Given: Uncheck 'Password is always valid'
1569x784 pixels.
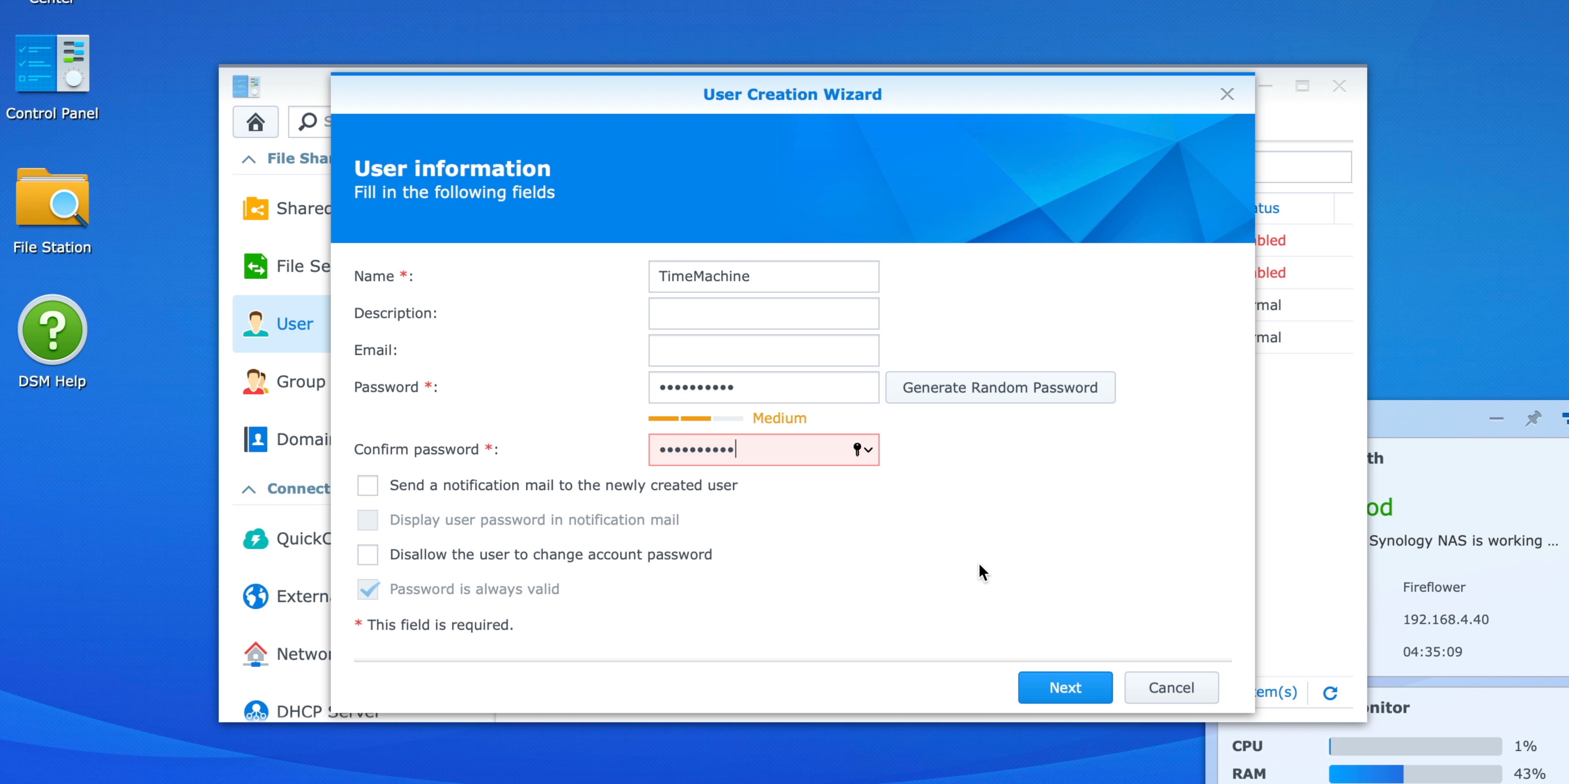Looking at the screenshot, I should 368,588.
